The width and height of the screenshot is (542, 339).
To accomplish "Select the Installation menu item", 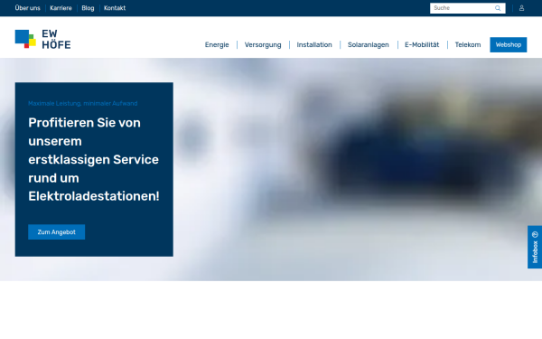I will coord(314,44).
